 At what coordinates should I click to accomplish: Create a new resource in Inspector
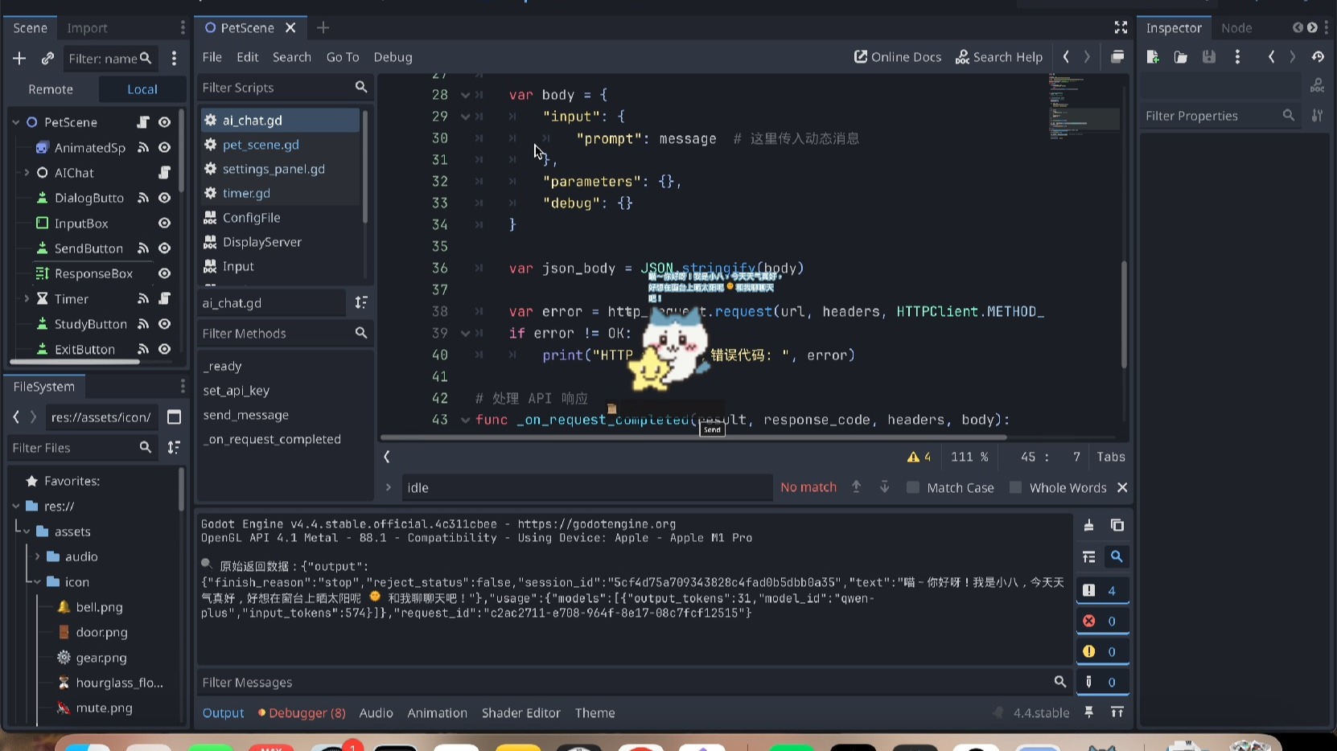(x=1153, y=57)
